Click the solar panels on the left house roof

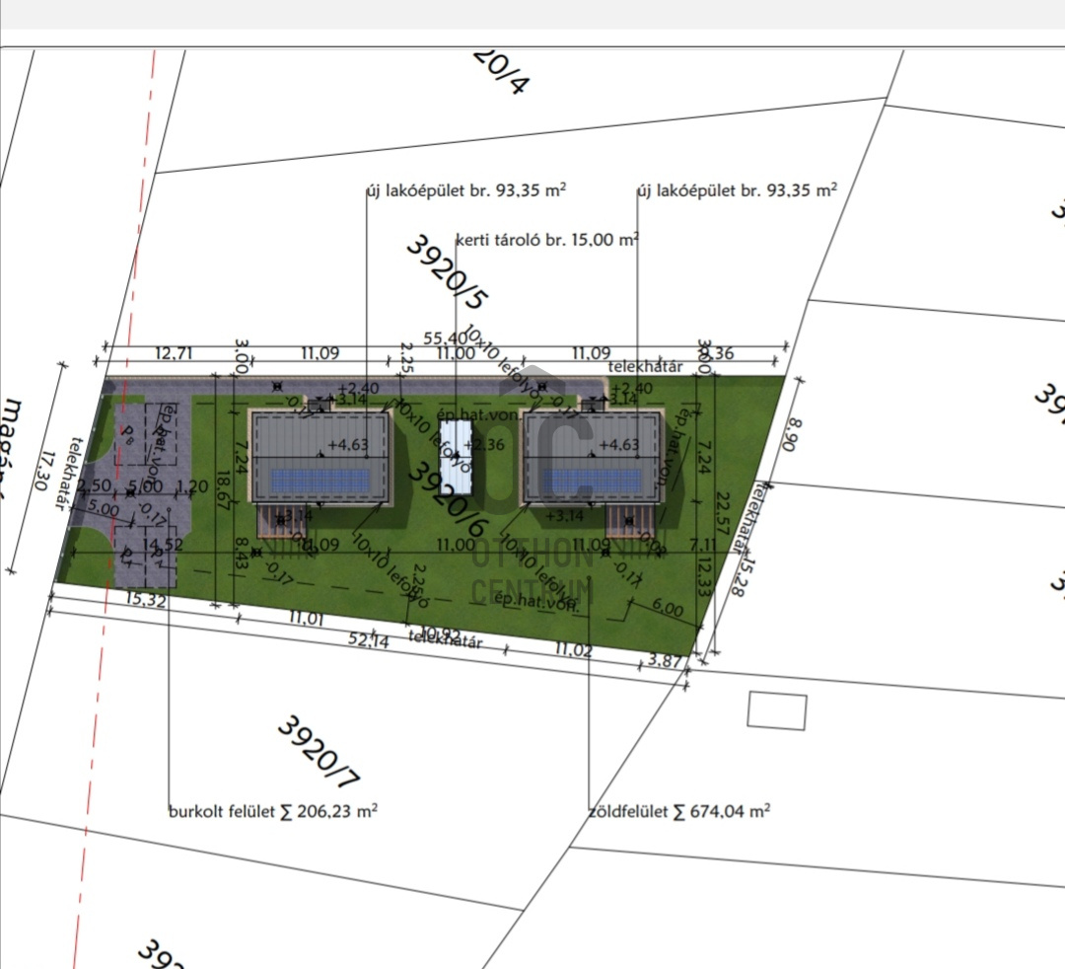coord(320,482)
